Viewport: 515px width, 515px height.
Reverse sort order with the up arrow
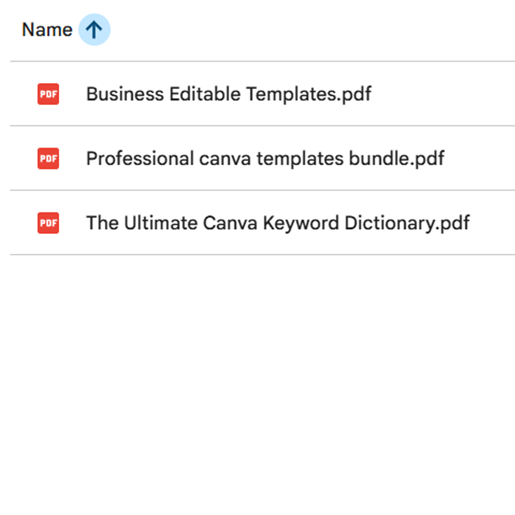pos(94,30)
